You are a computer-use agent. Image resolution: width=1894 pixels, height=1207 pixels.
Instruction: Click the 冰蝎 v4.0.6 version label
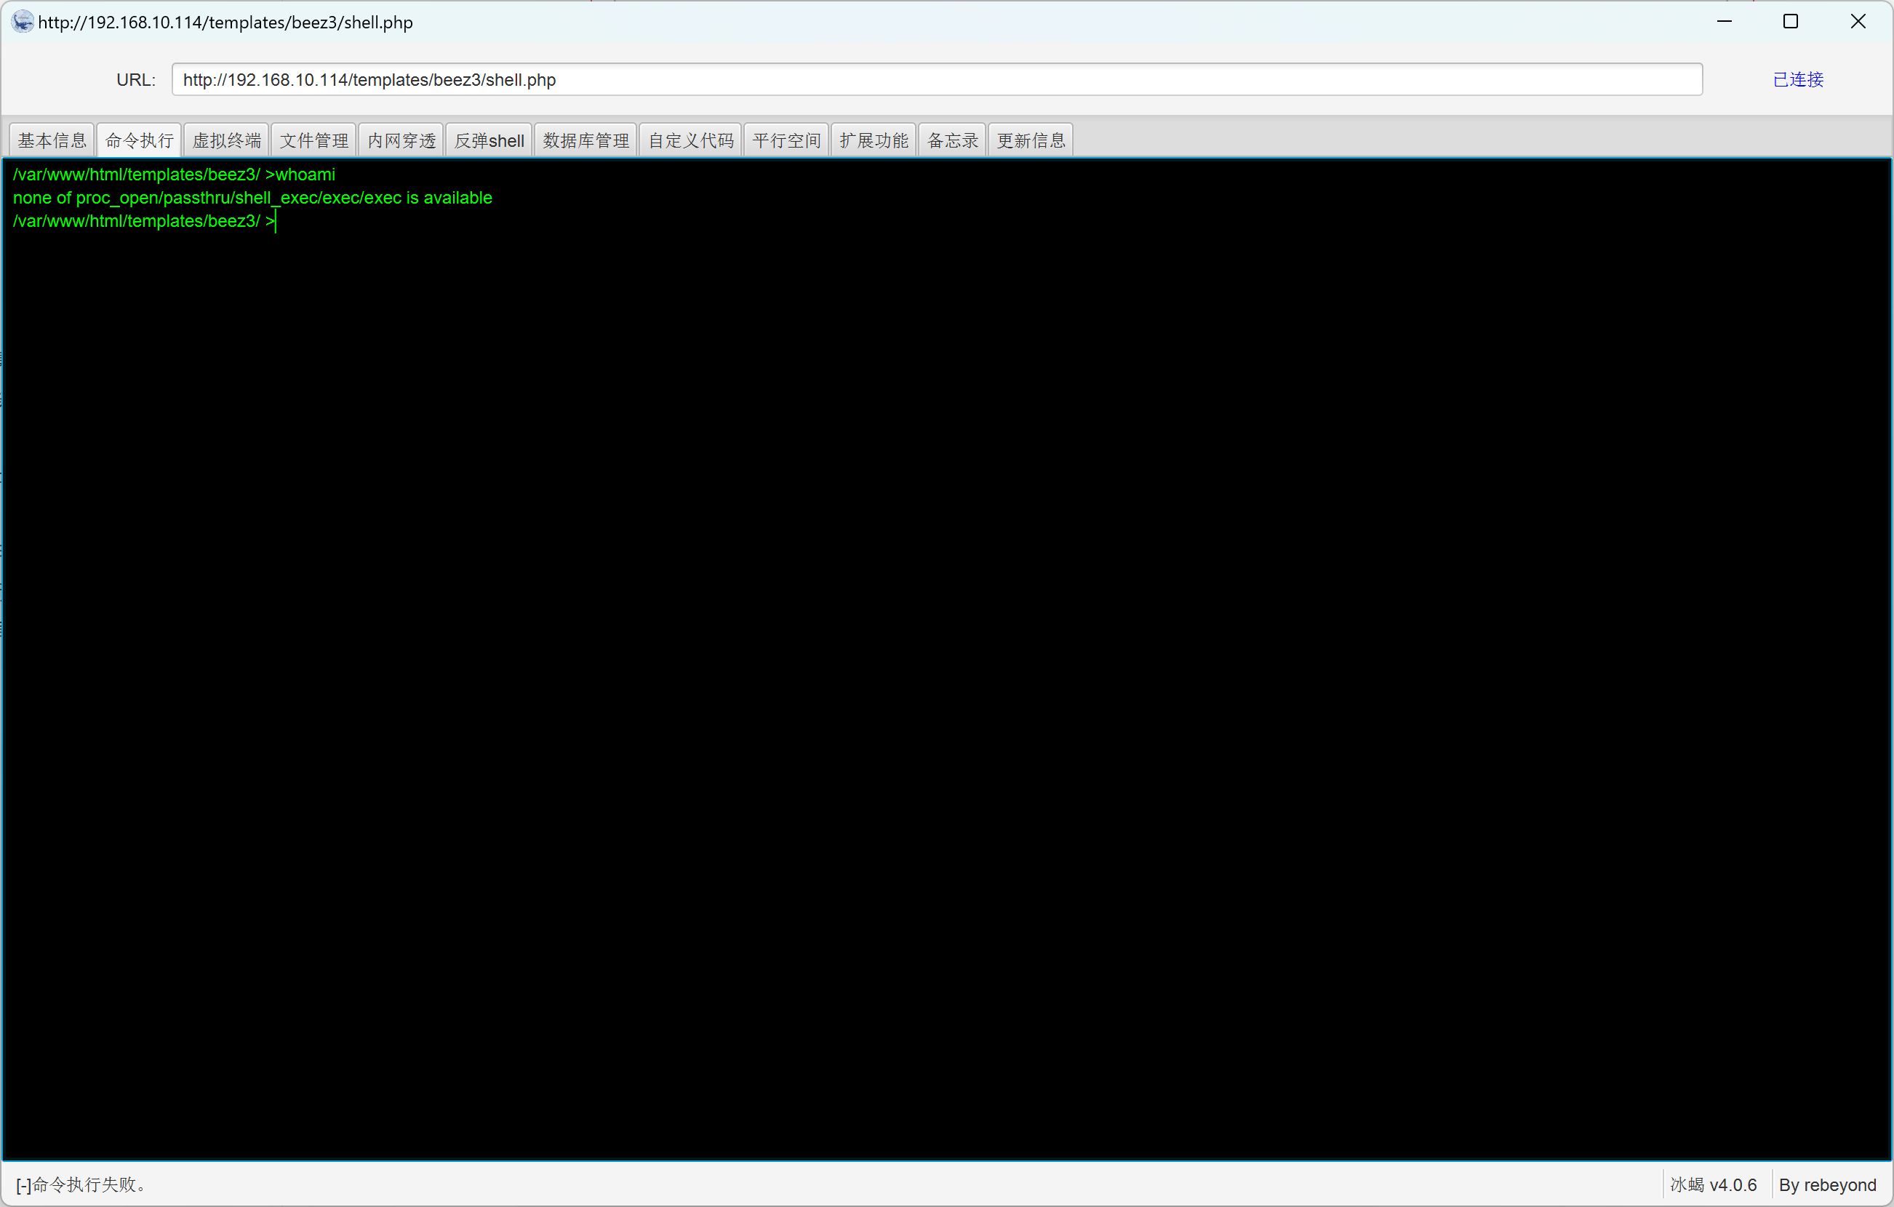1714,1184
